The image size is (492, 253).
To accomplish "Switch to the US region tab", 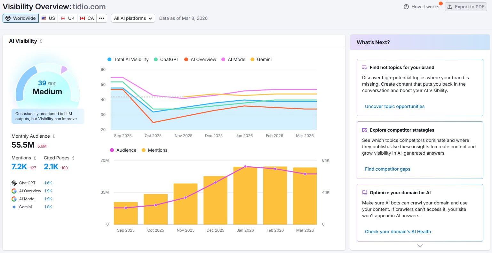I will [x=48, y=18].
